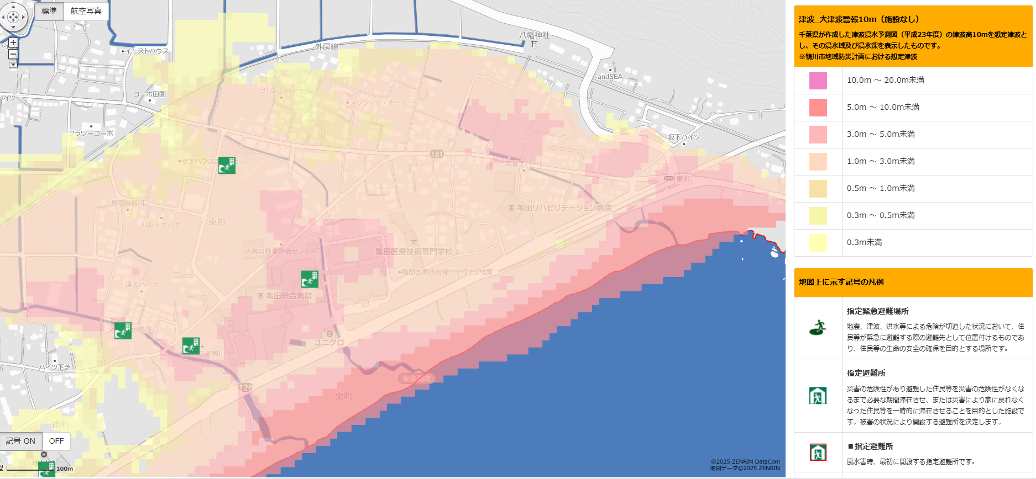Image resolution: width=1036 pixels, height=479 pixels.
Task: Click the 5.0m～10.0m legend color swatch
Action: pyautogui.click(x=818, y=108)
